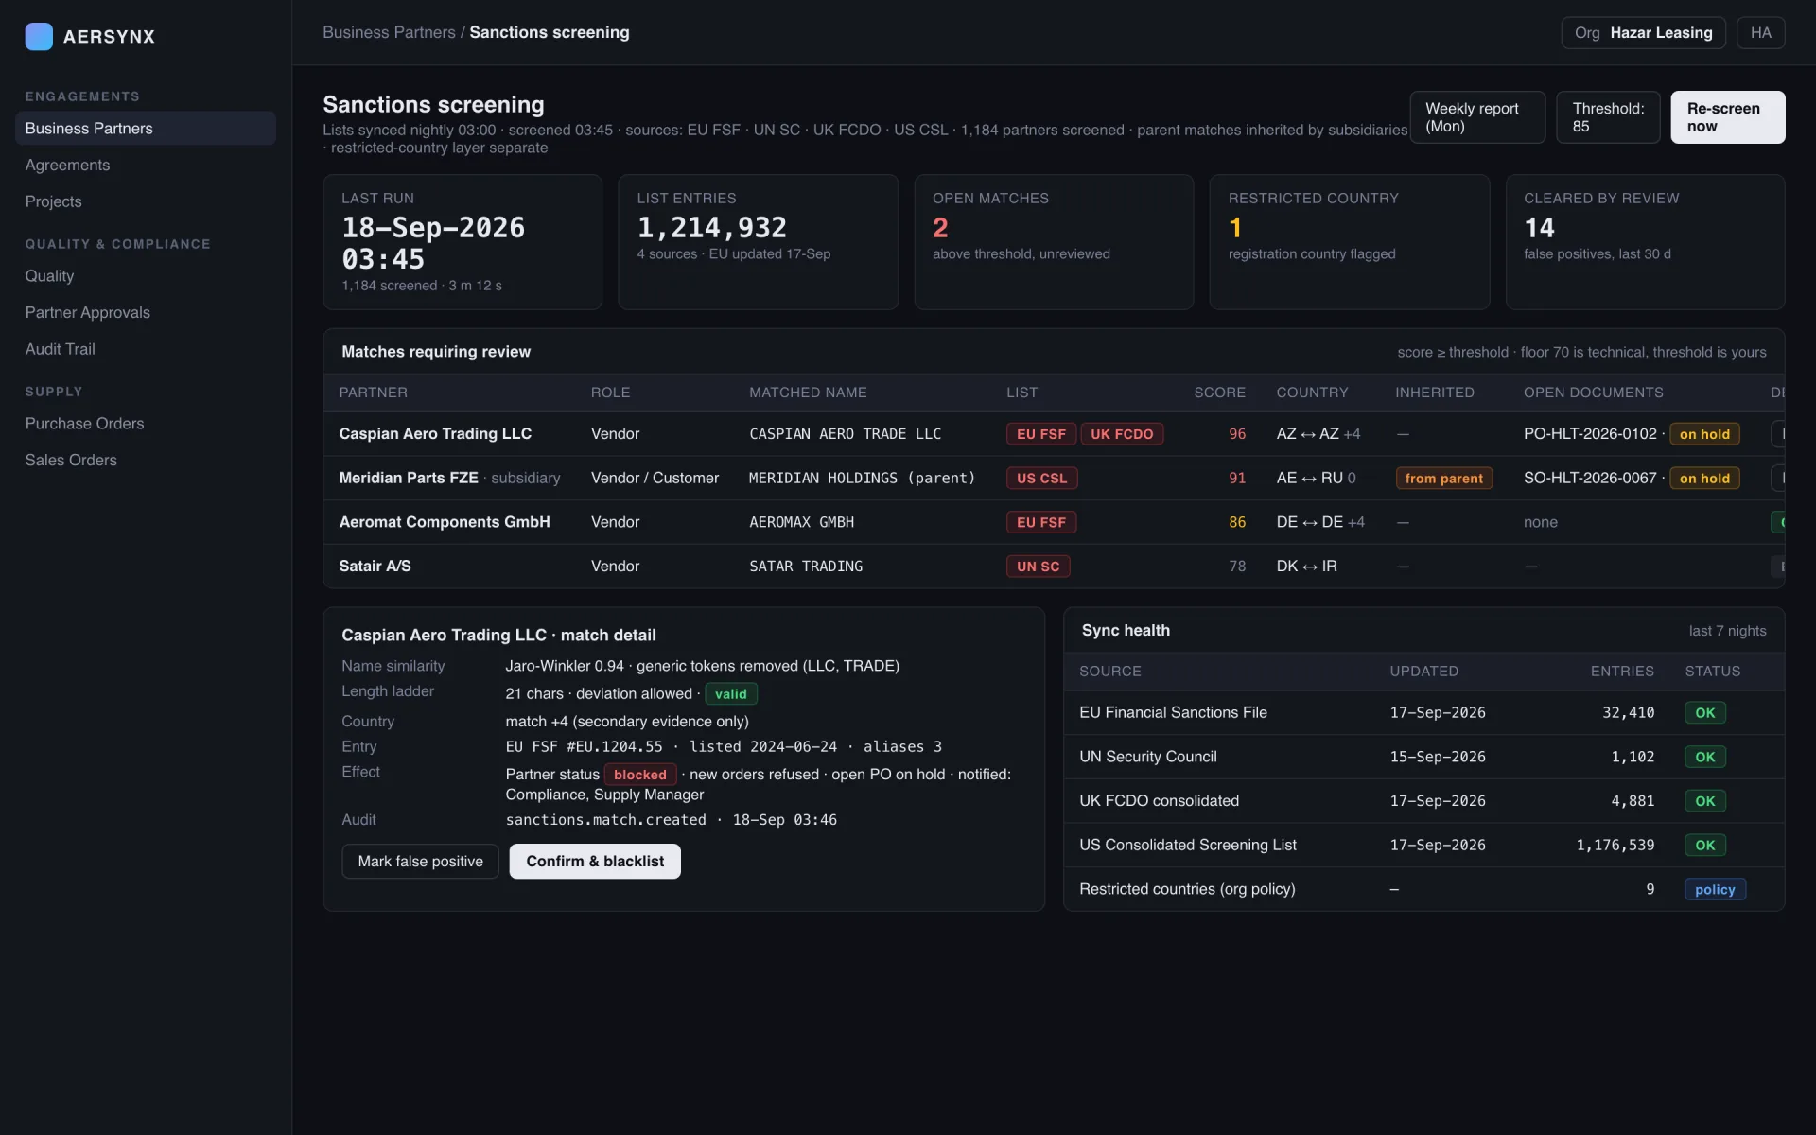Viewport: 1816px width, 1135px height.
Task: Mark Caspian match as false positive
Action: 420,861
